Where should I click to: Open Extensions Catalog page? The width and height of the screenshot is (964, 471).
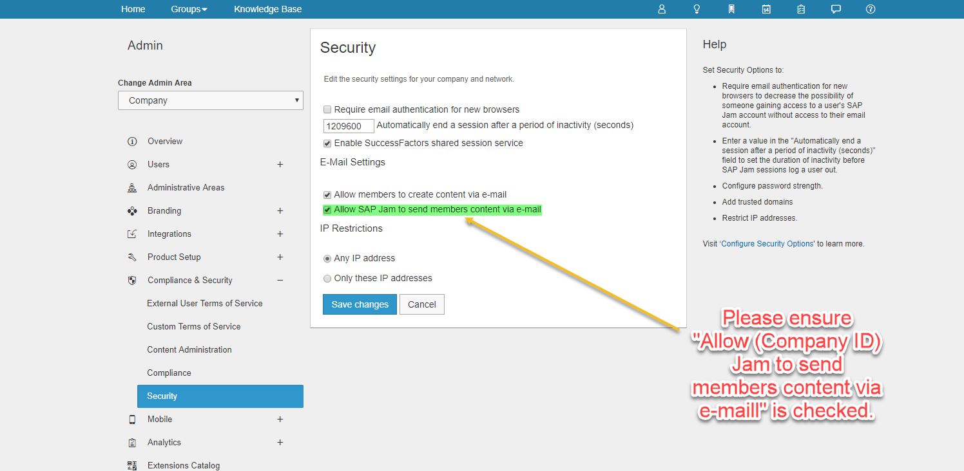click(184, 466)
